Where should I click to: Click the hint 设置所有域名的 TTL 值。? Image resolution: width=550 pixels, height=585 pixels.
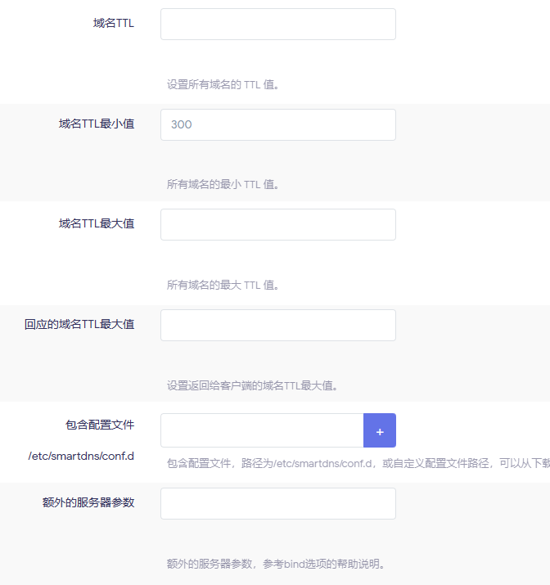pyautogui.click(x=223, y=84)
